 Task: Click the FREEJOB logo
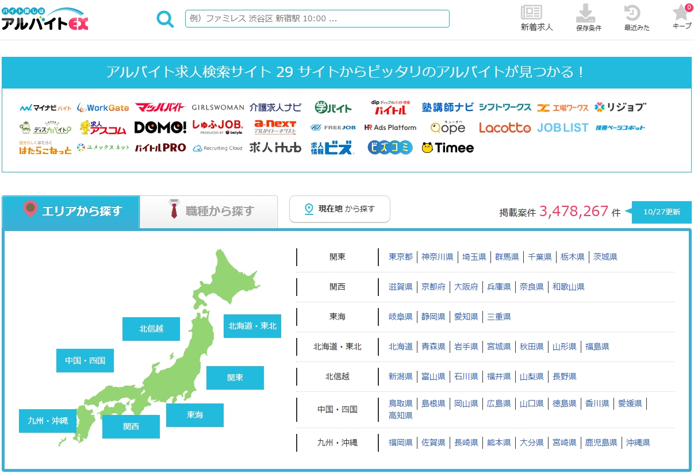[333, 128]
